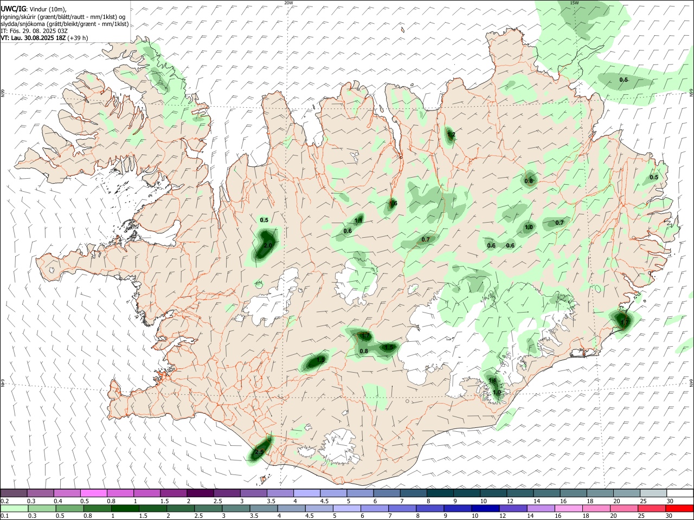Viewport: 694px width, 520px height.
Task: Click the '20W' longitude label at top
Action: [288, 3]
